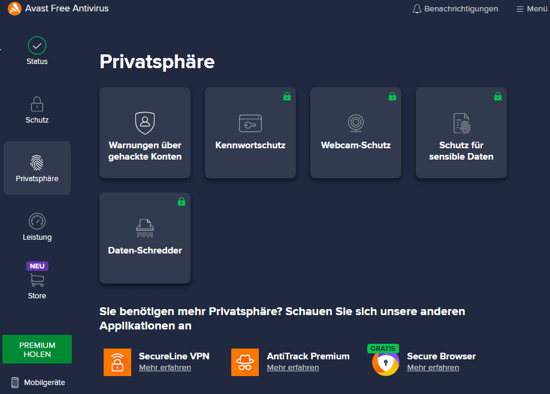550x394 pixels.
Task: Select the Schutz sidebar label
Action: (x=37, y=120)
